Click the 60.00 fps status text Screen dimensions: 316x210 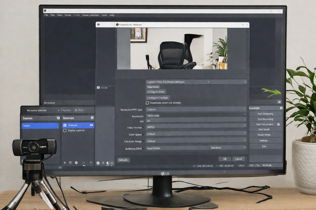coord(267,165)
